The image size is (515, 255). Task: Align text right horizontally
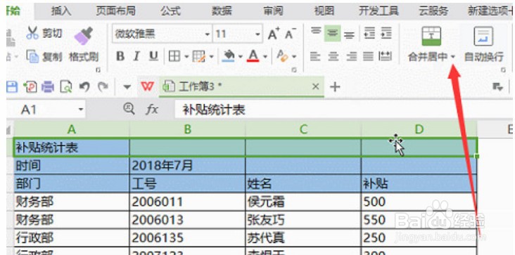click(351, 56)
